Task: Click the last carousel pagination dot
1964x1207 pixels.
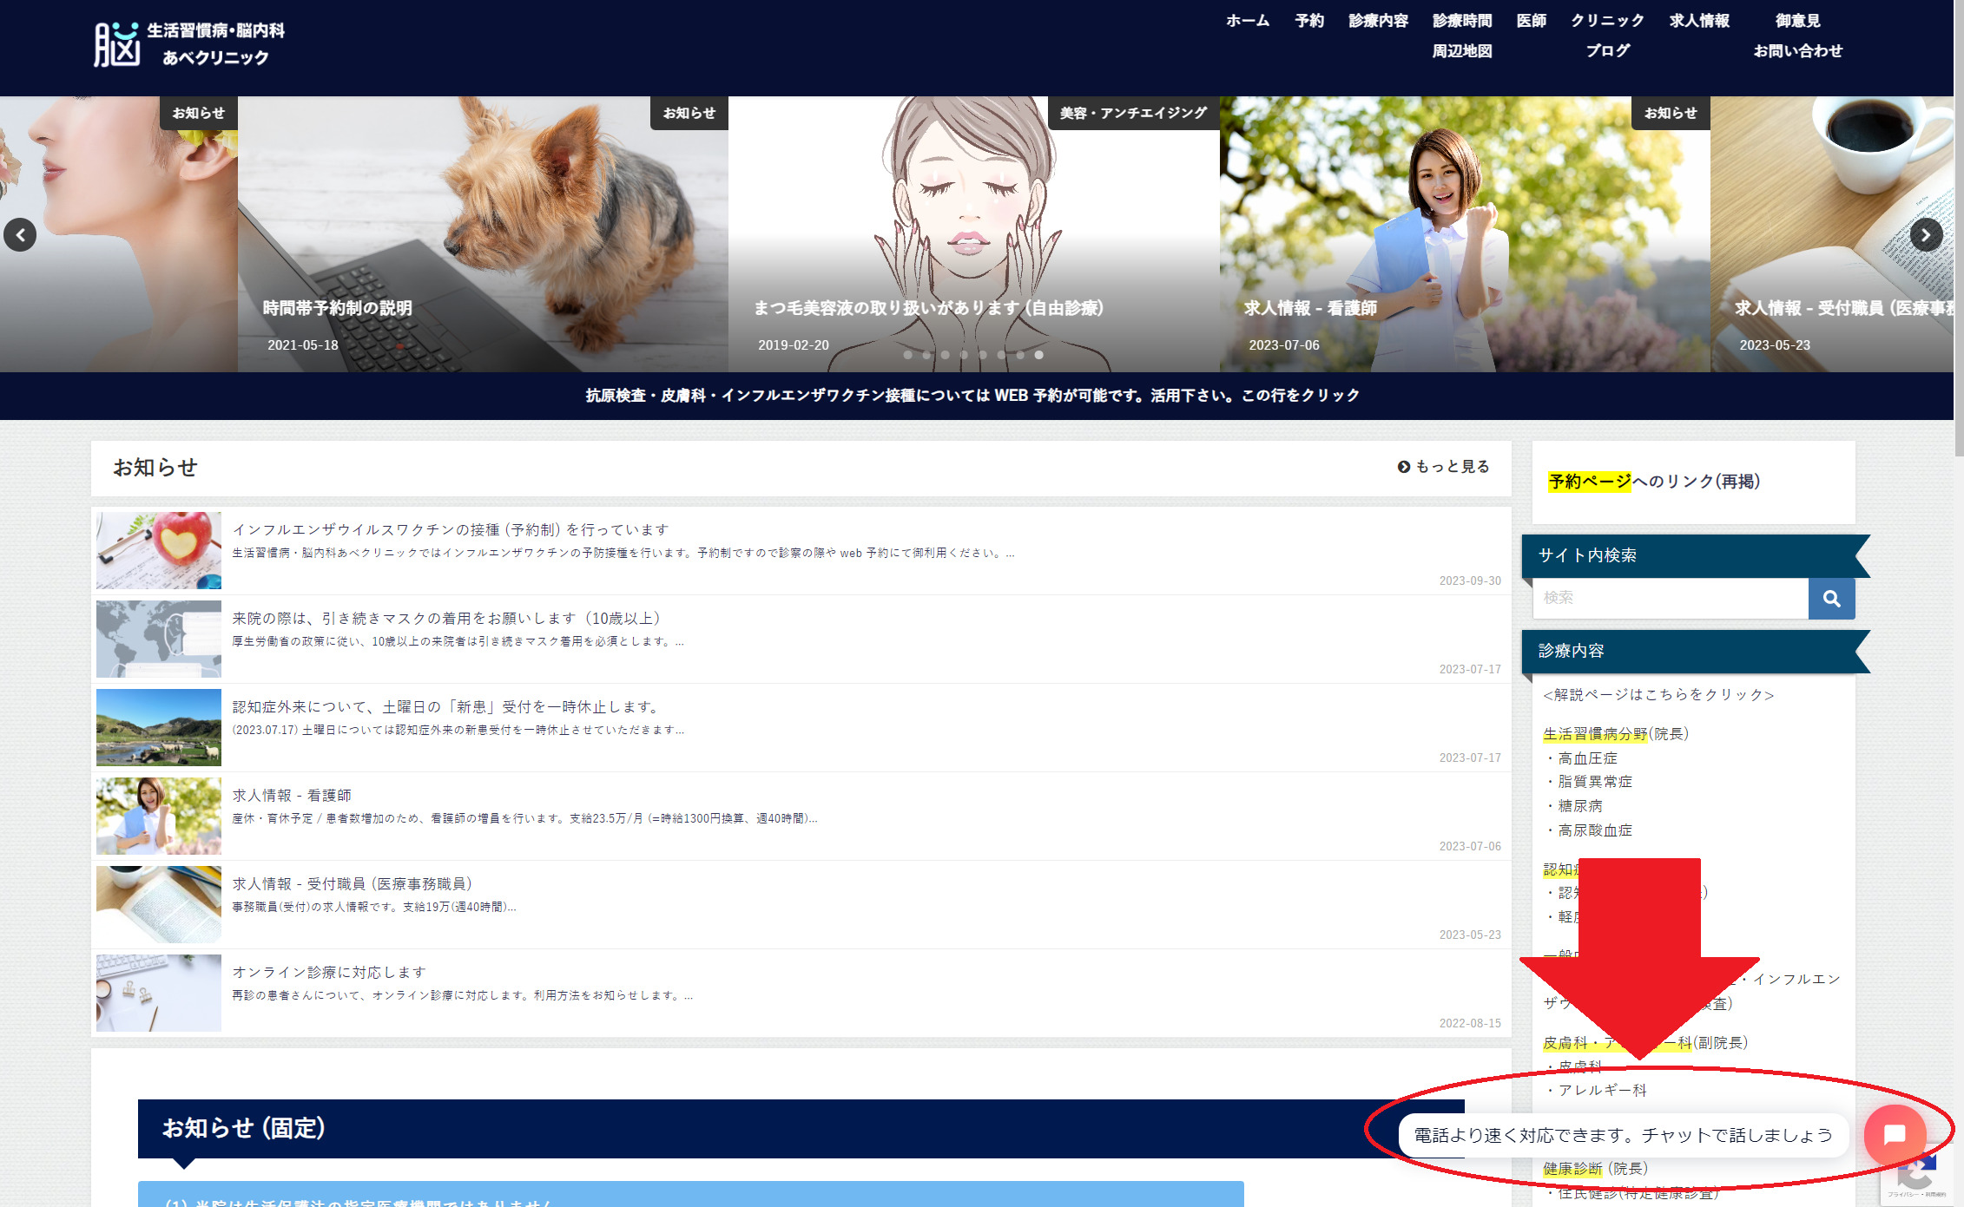Action: pos(1038,355)
